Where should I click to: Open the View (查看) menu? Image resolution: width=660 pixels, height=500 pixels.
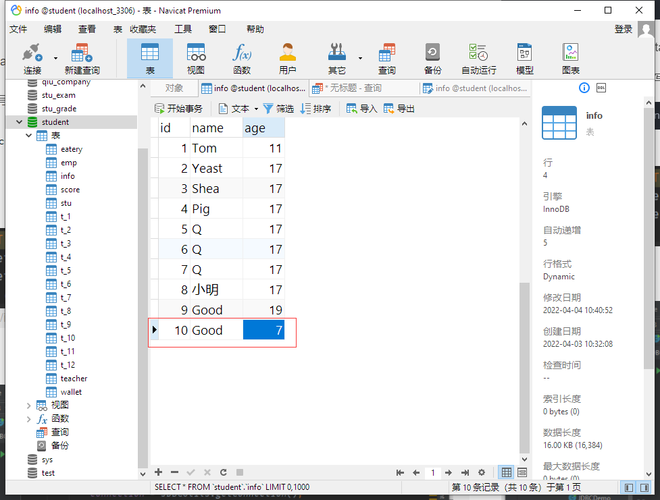(87, 29)
